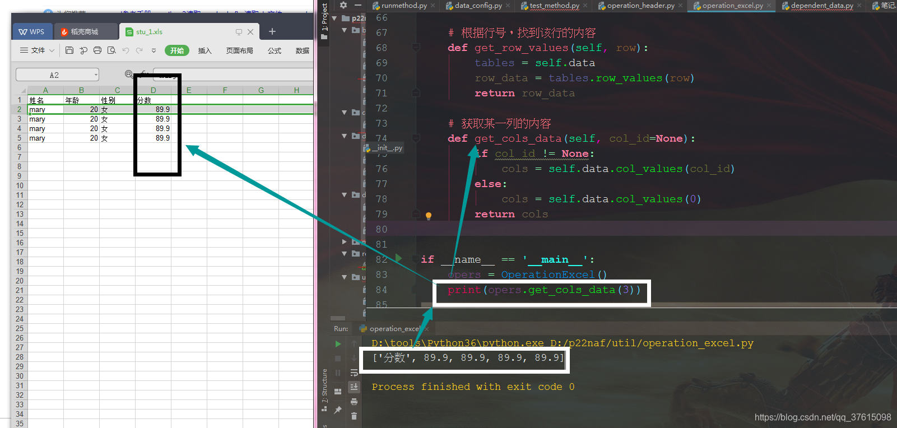
Task: Open the WPS home tab
Action: [32, 32]
